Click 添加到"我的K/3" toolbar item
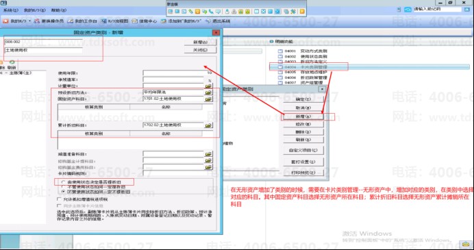This screenshot has height=250, width=474. coord(180,21)
